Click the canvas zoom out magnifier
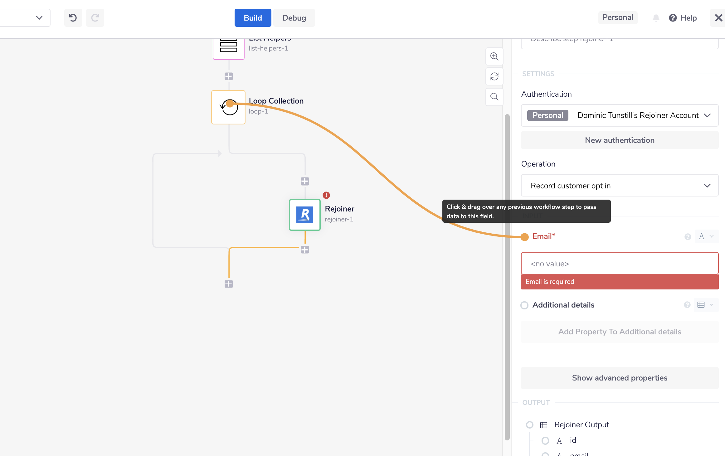 pyautogui.click(x=494, y=97)
